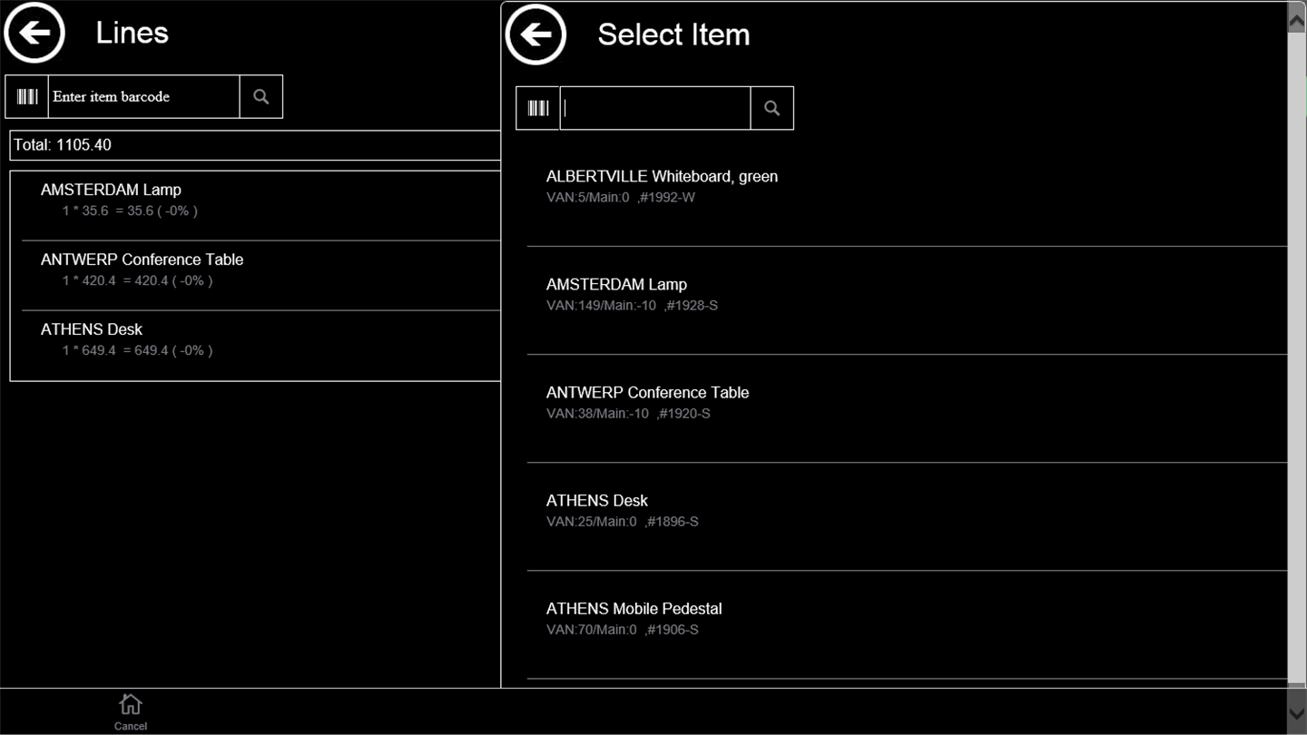The width and height of the screenshot is (1307, 735).
Task: Choose AMSTERDAM Lamp from item list
Action: point(616,294)
